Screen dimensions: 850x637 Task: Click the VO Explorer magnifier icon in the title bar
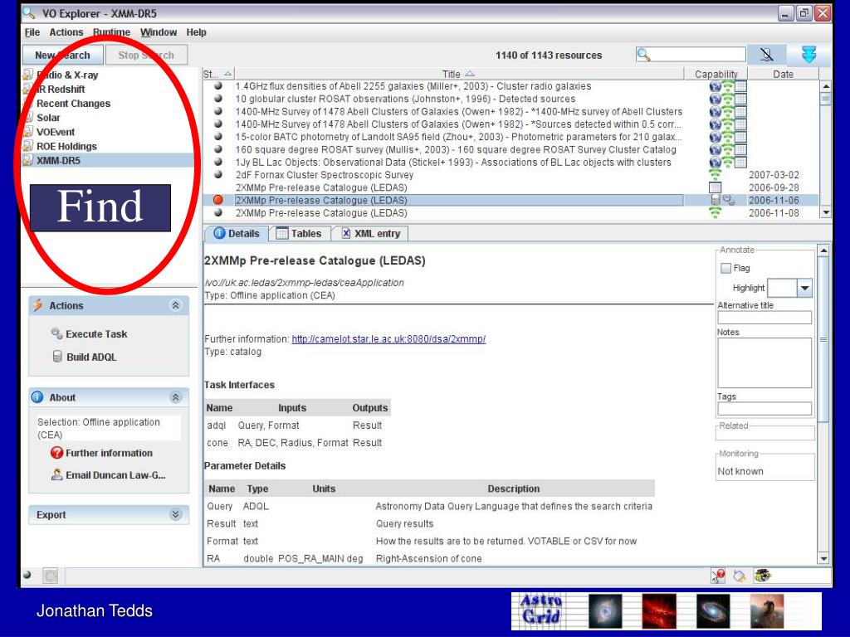point(29,12)
